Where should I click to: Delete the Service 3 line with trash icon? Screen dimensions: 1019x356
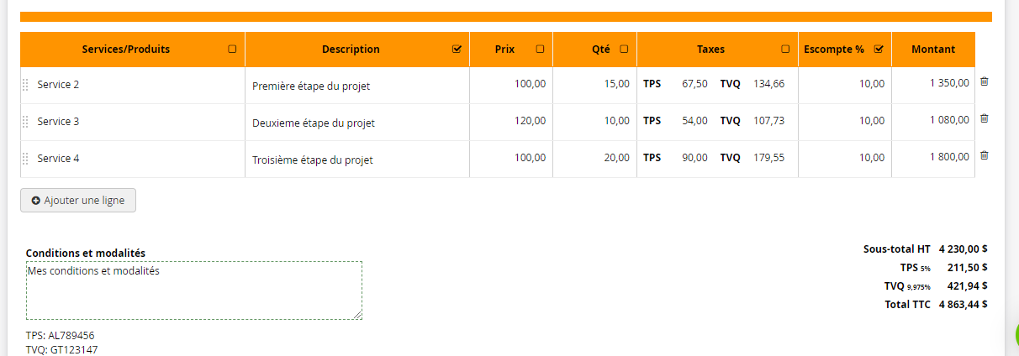(985, 118)
